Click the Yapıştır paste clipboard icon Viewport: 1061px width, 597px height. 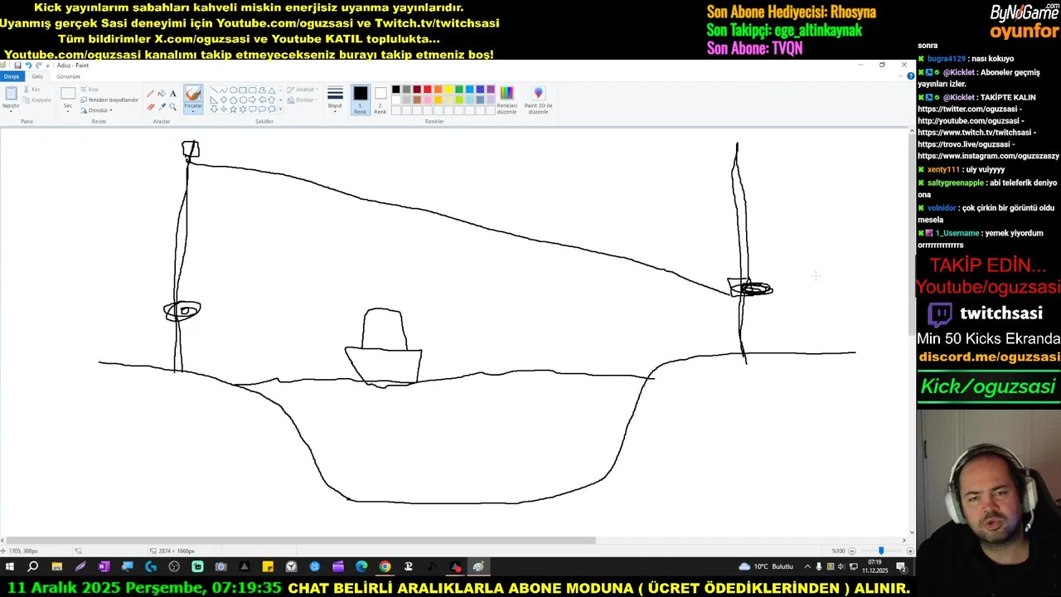point(11,93)
